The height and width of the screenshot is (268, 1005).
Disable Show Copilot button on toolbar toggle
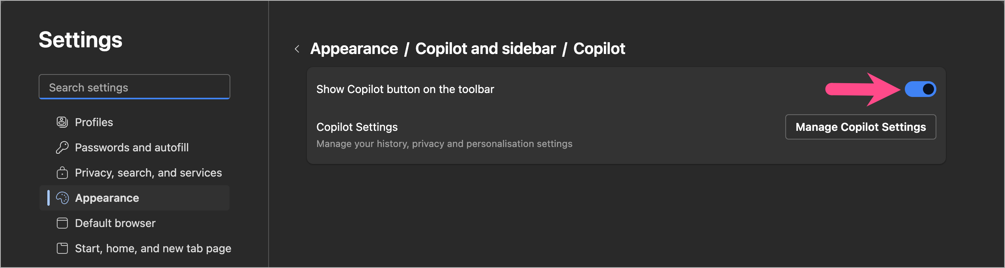pos(920,89)
